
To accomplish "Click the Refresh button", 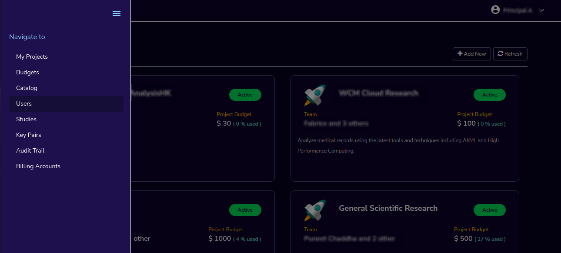I will coord(510,54).
